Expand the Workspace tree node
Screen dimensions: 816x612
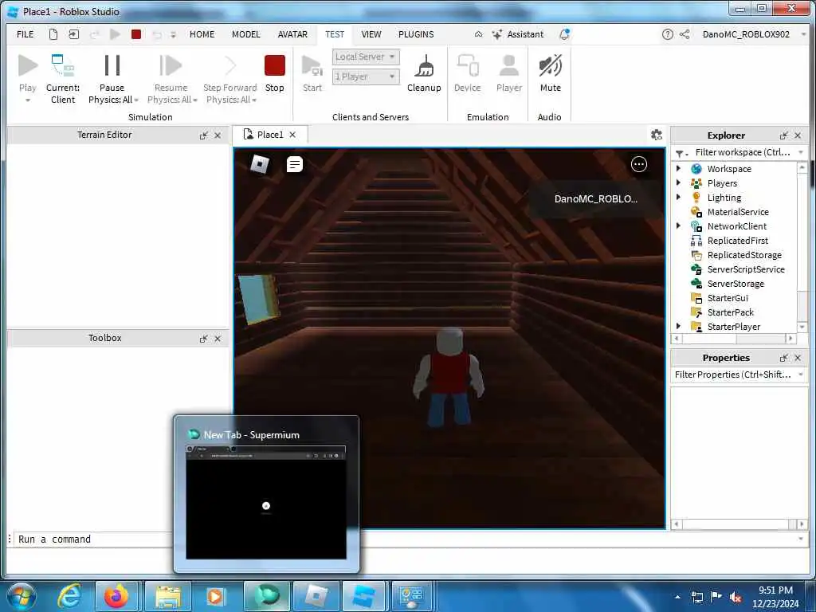point(678,169)
